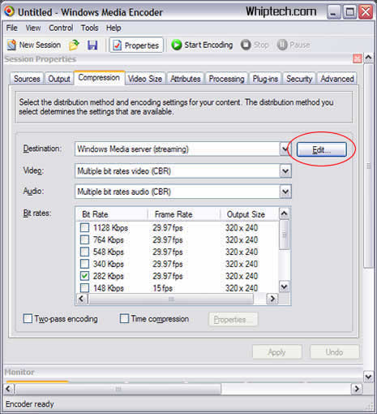Check the 1128 Kbps bit rate

84,227
